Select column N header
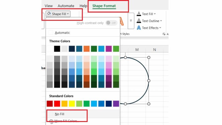The width and height of the screenshot is (222, 125). [155, 50]
